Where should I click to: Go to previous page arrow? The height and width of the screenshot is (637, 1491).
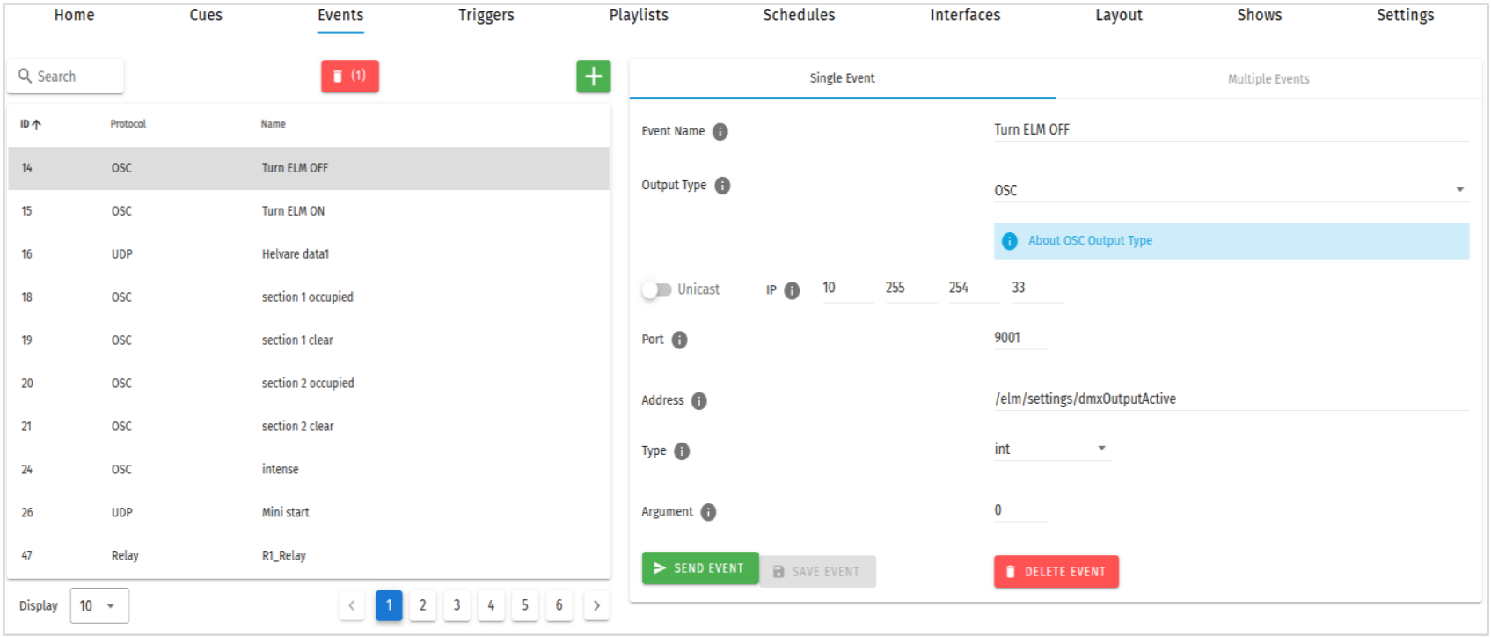tap(352, 605)
